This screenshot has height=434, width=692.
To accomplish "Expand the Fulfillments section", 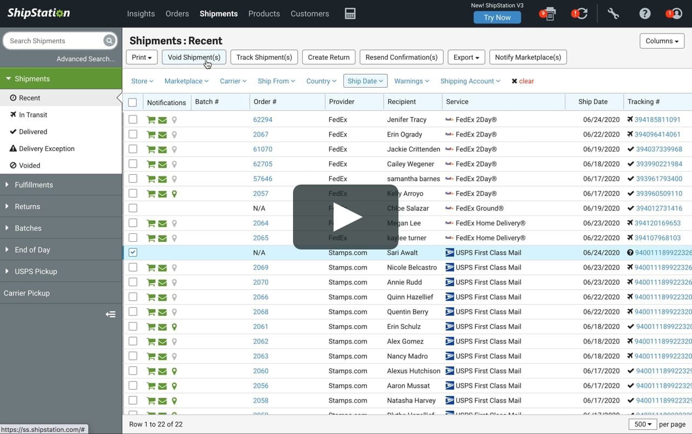I will tap(61, 185).
